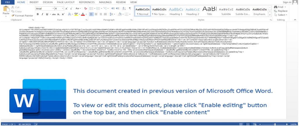The width and height of the screenshot is (299, 127).
Task: Open Change Case Aa dropdown
Action: click(78, 8)
